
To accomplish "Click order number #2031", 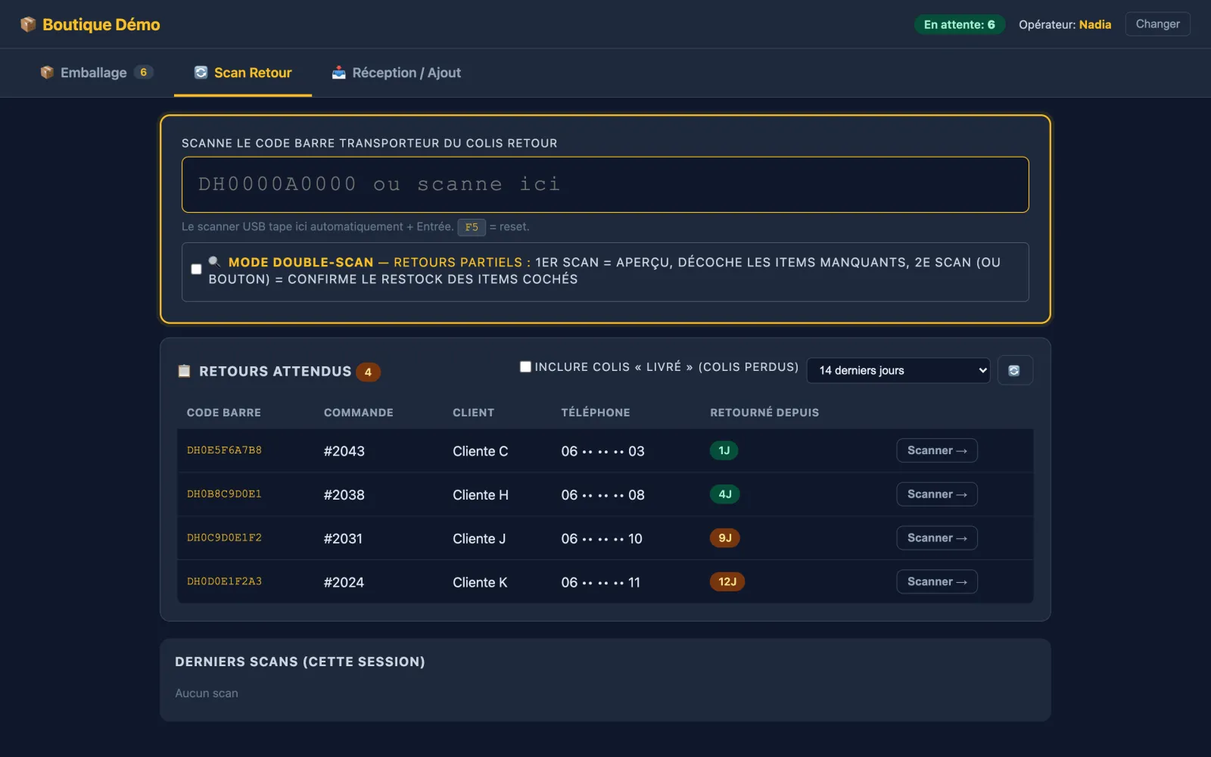I will 343,539.
